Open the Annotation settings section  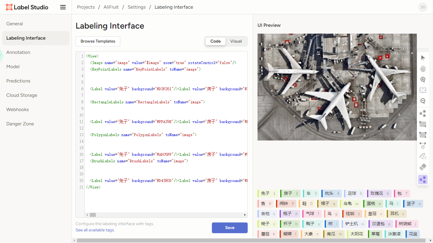pyautogui.click(x=18, y=52)
